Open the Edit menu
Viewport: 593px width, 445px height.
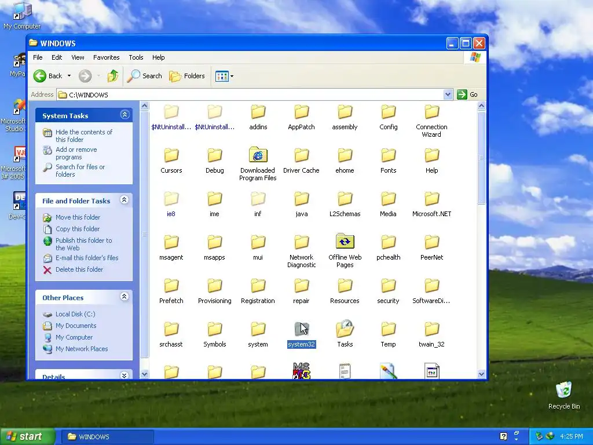(x=57, y=57)
